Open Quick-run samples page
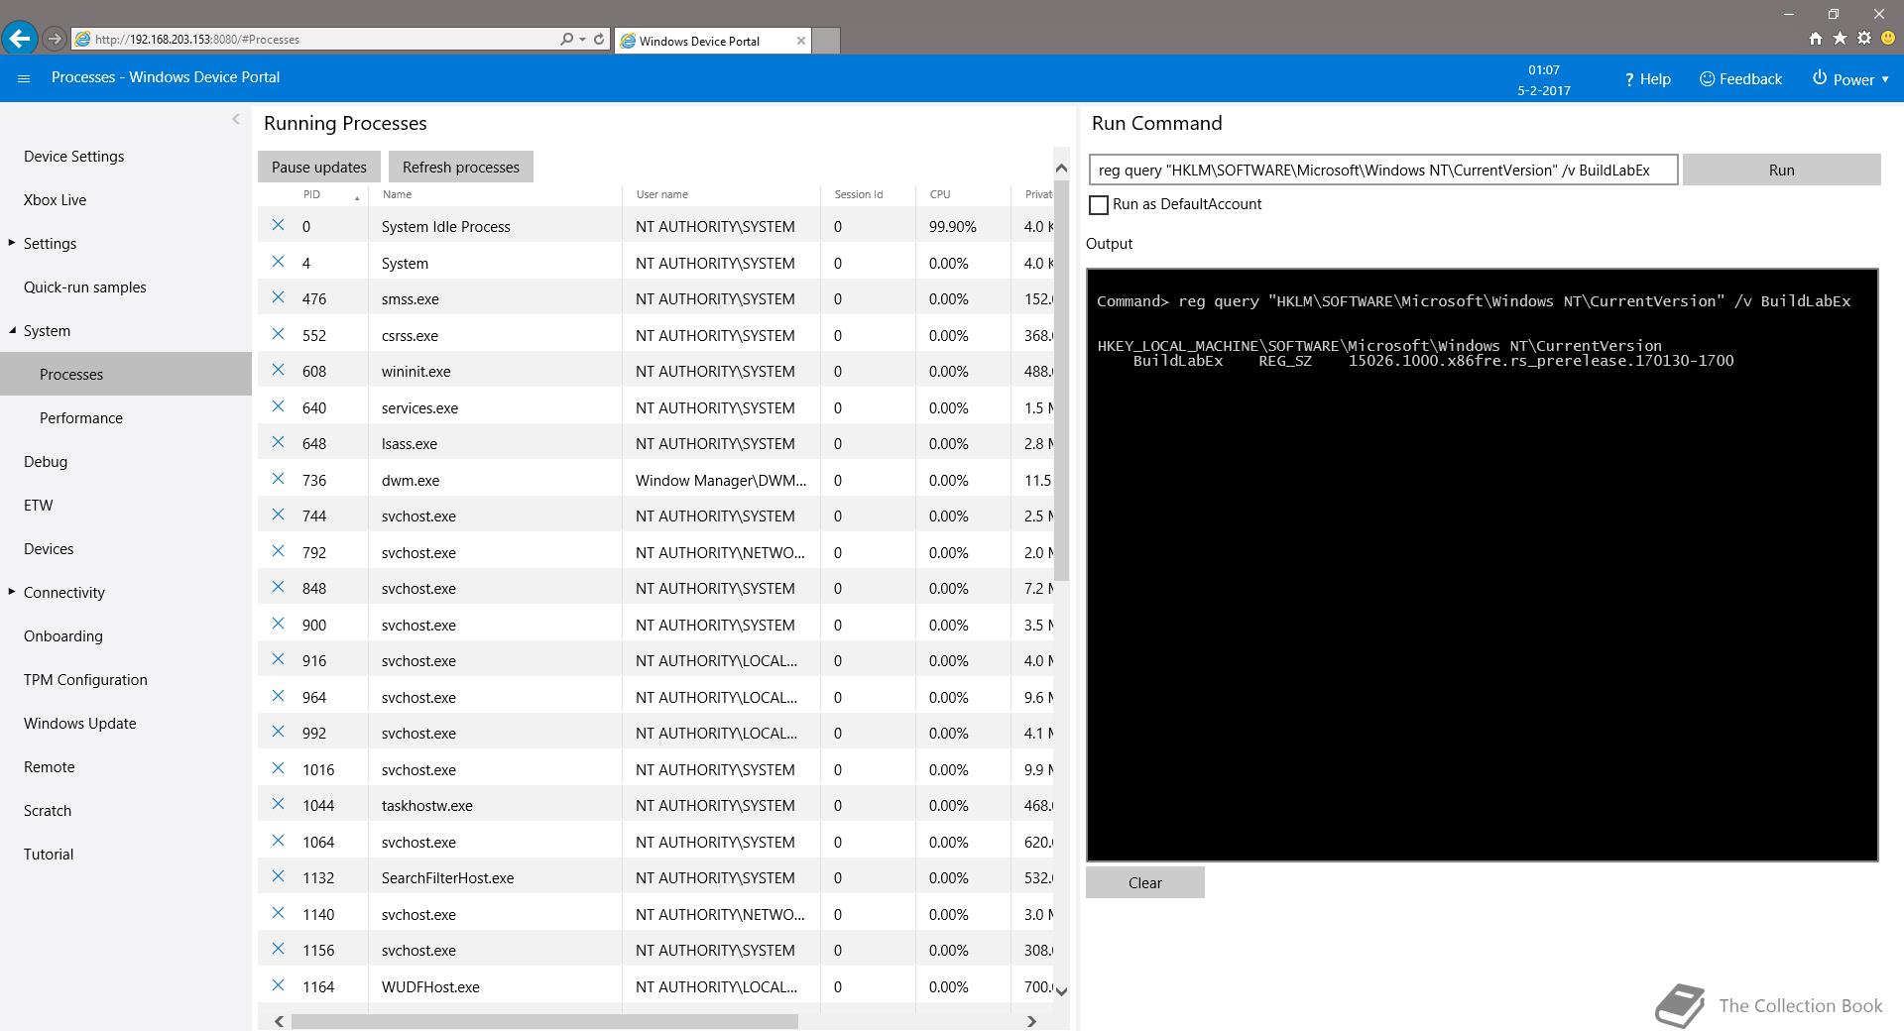1904x1031 pixels. click(85, 287)
